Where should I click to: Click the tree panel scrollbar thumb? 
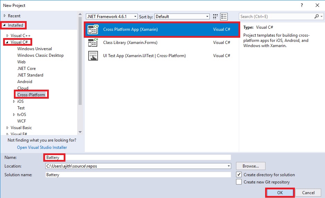[x=80, y=61]
